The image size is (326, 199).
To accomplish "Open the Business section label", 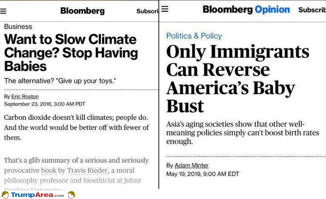I will [18, 27].
